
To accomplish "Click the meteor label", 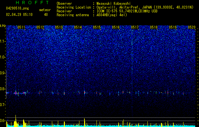I will click(x=45, y=10).
